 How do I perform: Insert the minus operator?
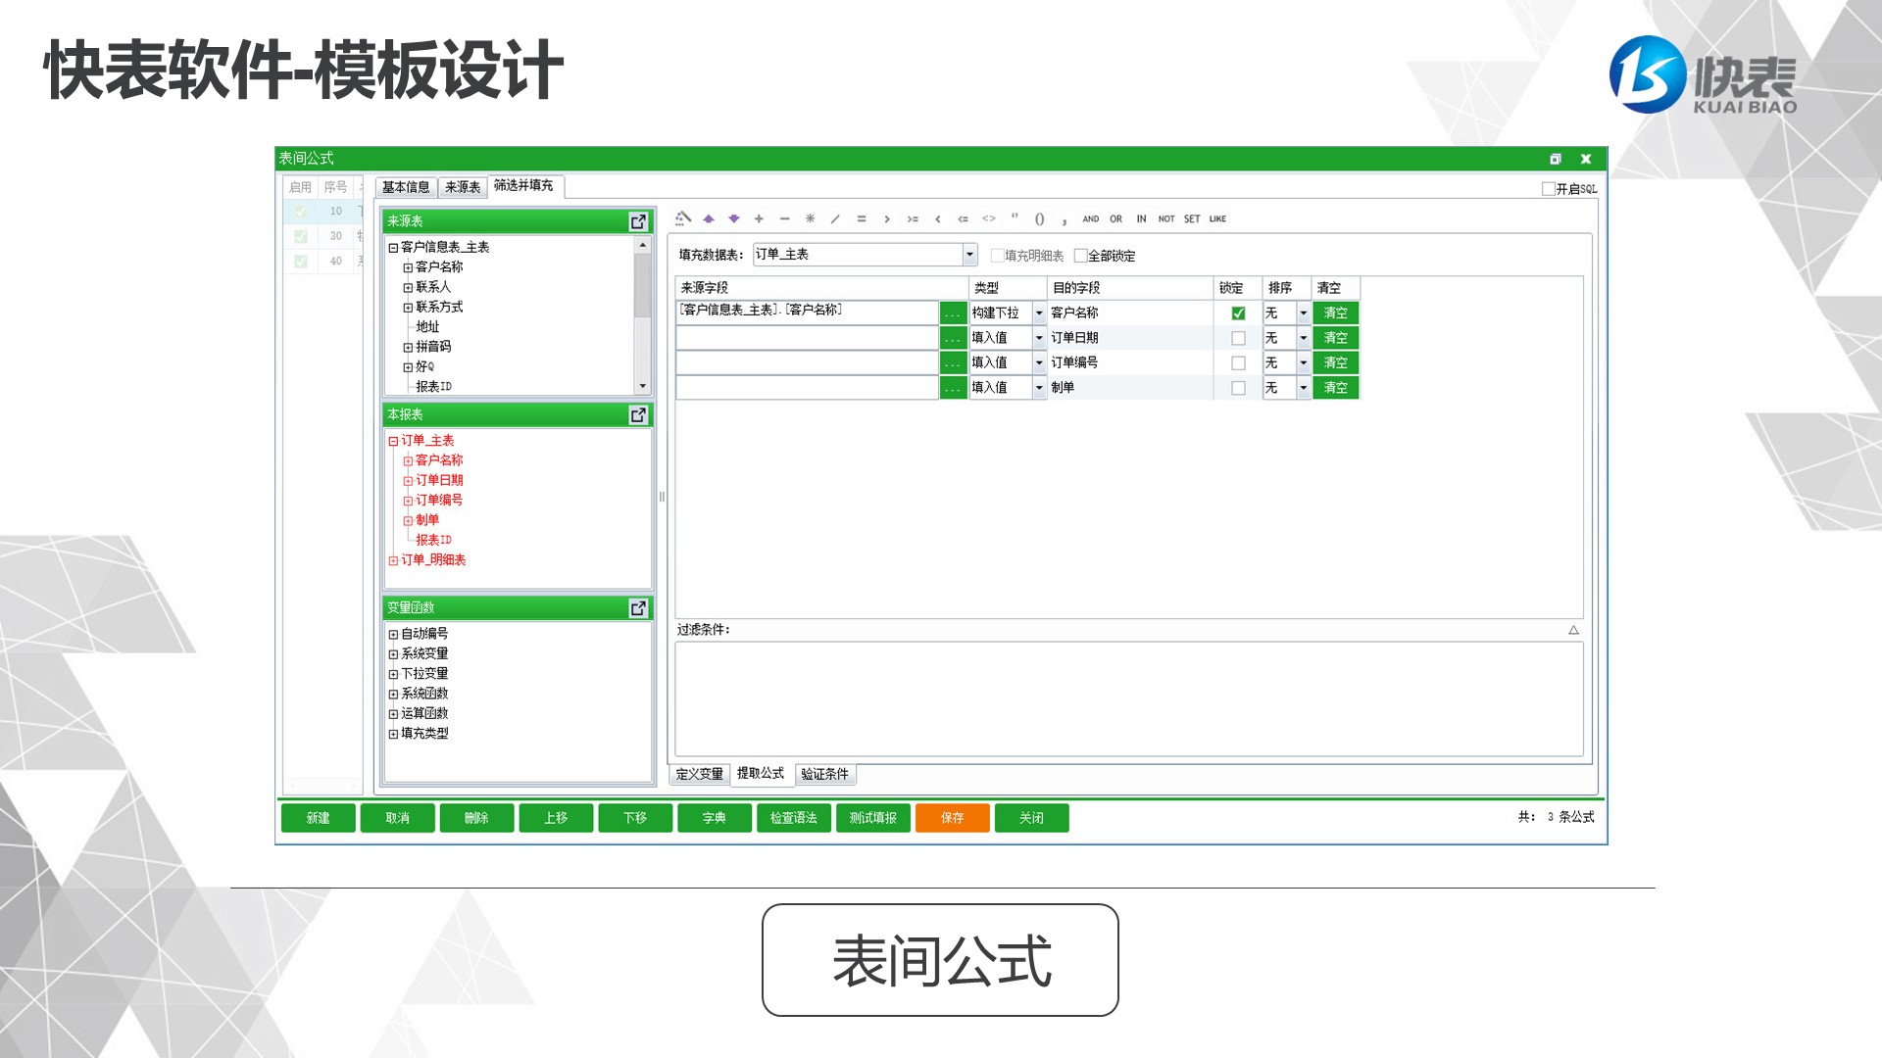click(x=784, y=218)
